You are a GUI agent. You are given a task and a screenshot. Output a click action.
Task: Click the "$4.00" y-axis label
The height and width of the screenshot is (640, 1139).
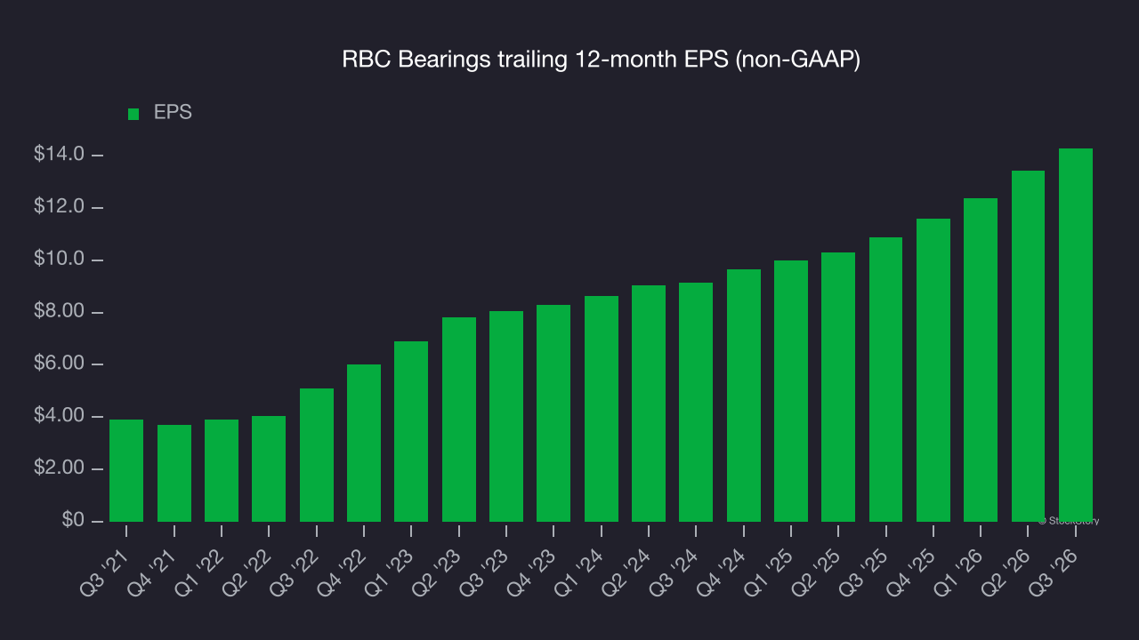pyautogui.click(x=59, y=417)
